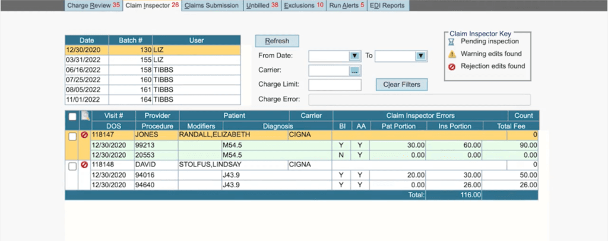This screenshot has height=241, width=608.
Task: Click visit number 118148
Action: tap(102, 165)
